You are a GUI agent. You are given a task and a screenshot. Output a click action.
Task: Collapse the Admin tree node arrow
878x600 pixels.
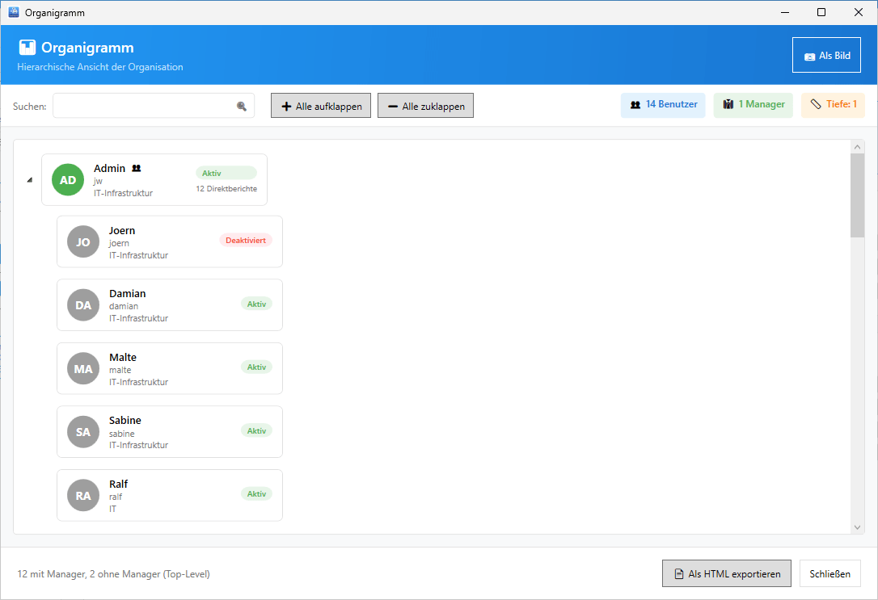[30, 180]
